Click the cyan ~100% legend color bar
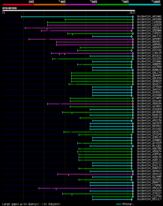The width and height of the screenshot is (163, 206). (145, 5)
